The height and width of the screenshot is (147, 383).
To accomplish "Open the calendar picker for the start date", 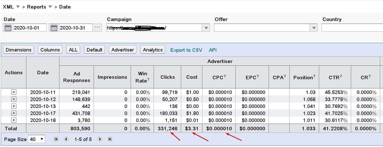I will 8,27.
